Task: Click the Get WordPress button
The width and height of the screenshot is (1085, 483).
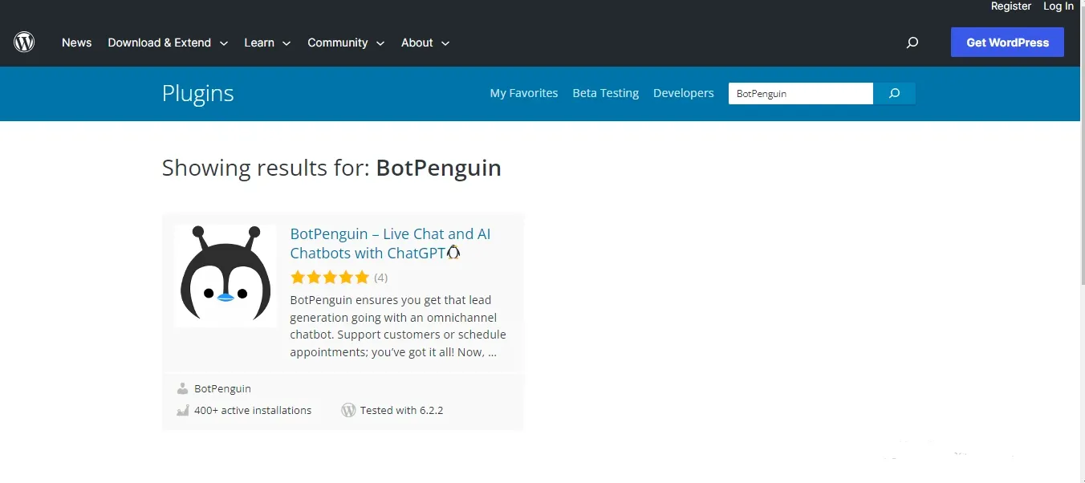Action: (1008, 43)
